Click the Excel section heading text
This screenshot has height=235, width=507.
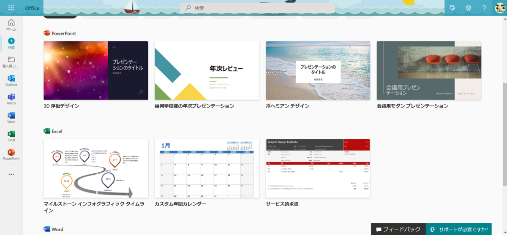(x=57, y=131)
